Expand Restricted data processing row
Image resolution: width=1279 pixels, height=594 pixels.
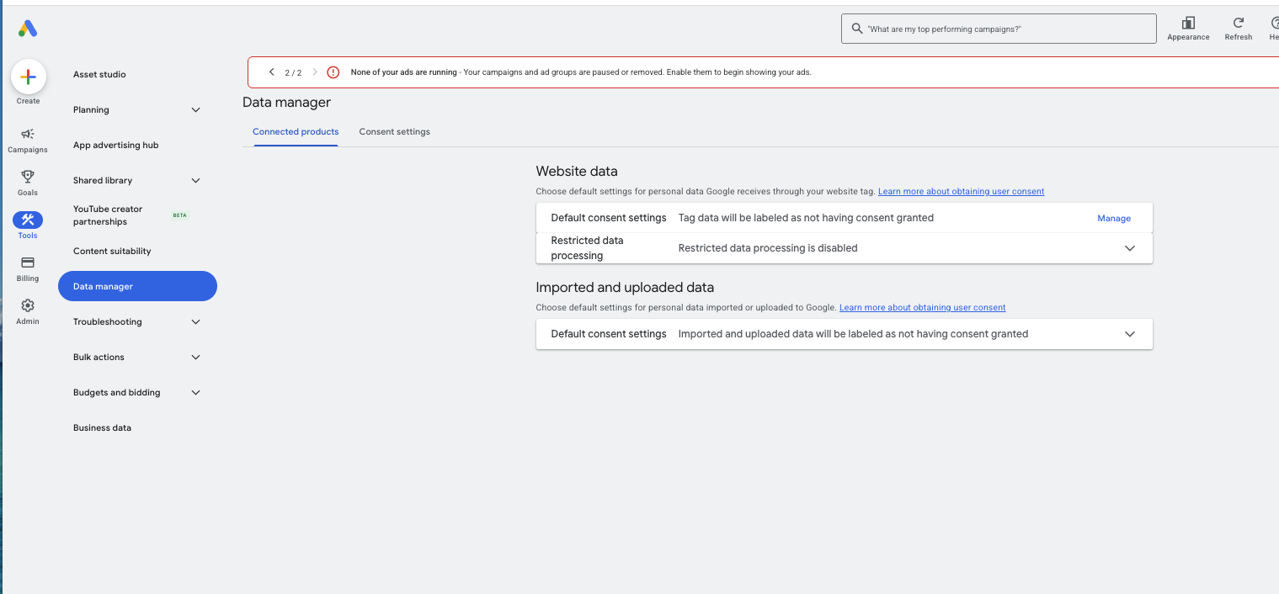click(x=1130, y=248)
